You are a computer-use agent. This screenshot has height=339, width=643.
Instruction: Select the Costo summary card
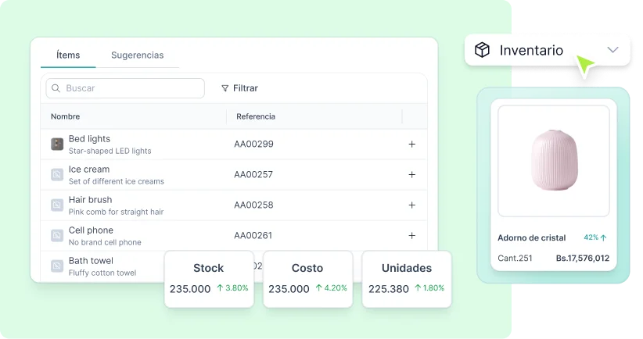coord(307,279)
